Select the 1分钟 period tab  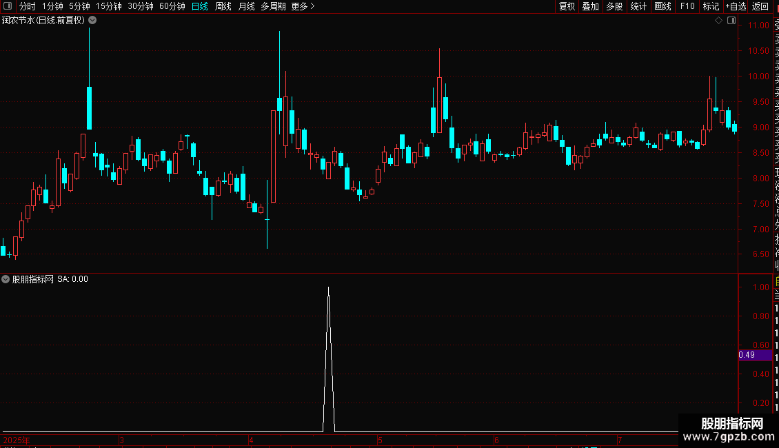click(52, 6)
